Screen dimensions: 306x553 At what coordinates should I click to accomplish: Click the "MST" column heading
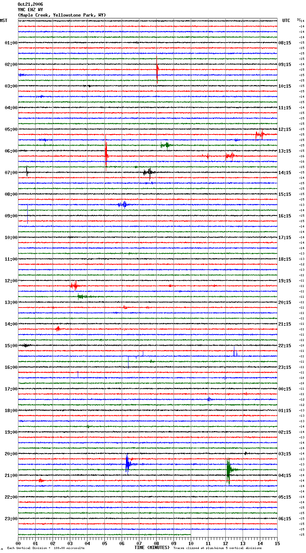point(4,21)
